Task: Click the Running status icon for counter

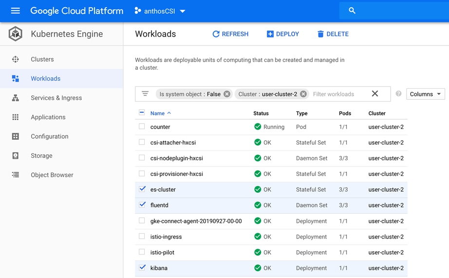Action: pyautogui.click(x=258, y=127)
